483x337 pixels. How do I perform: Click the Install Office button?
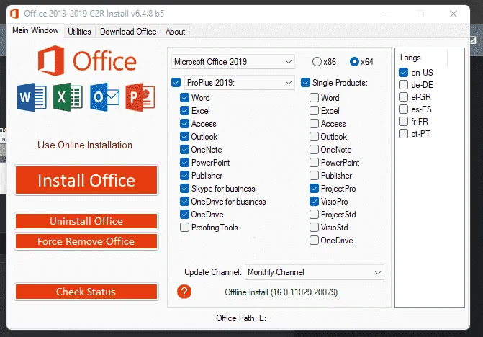point(86,180)
